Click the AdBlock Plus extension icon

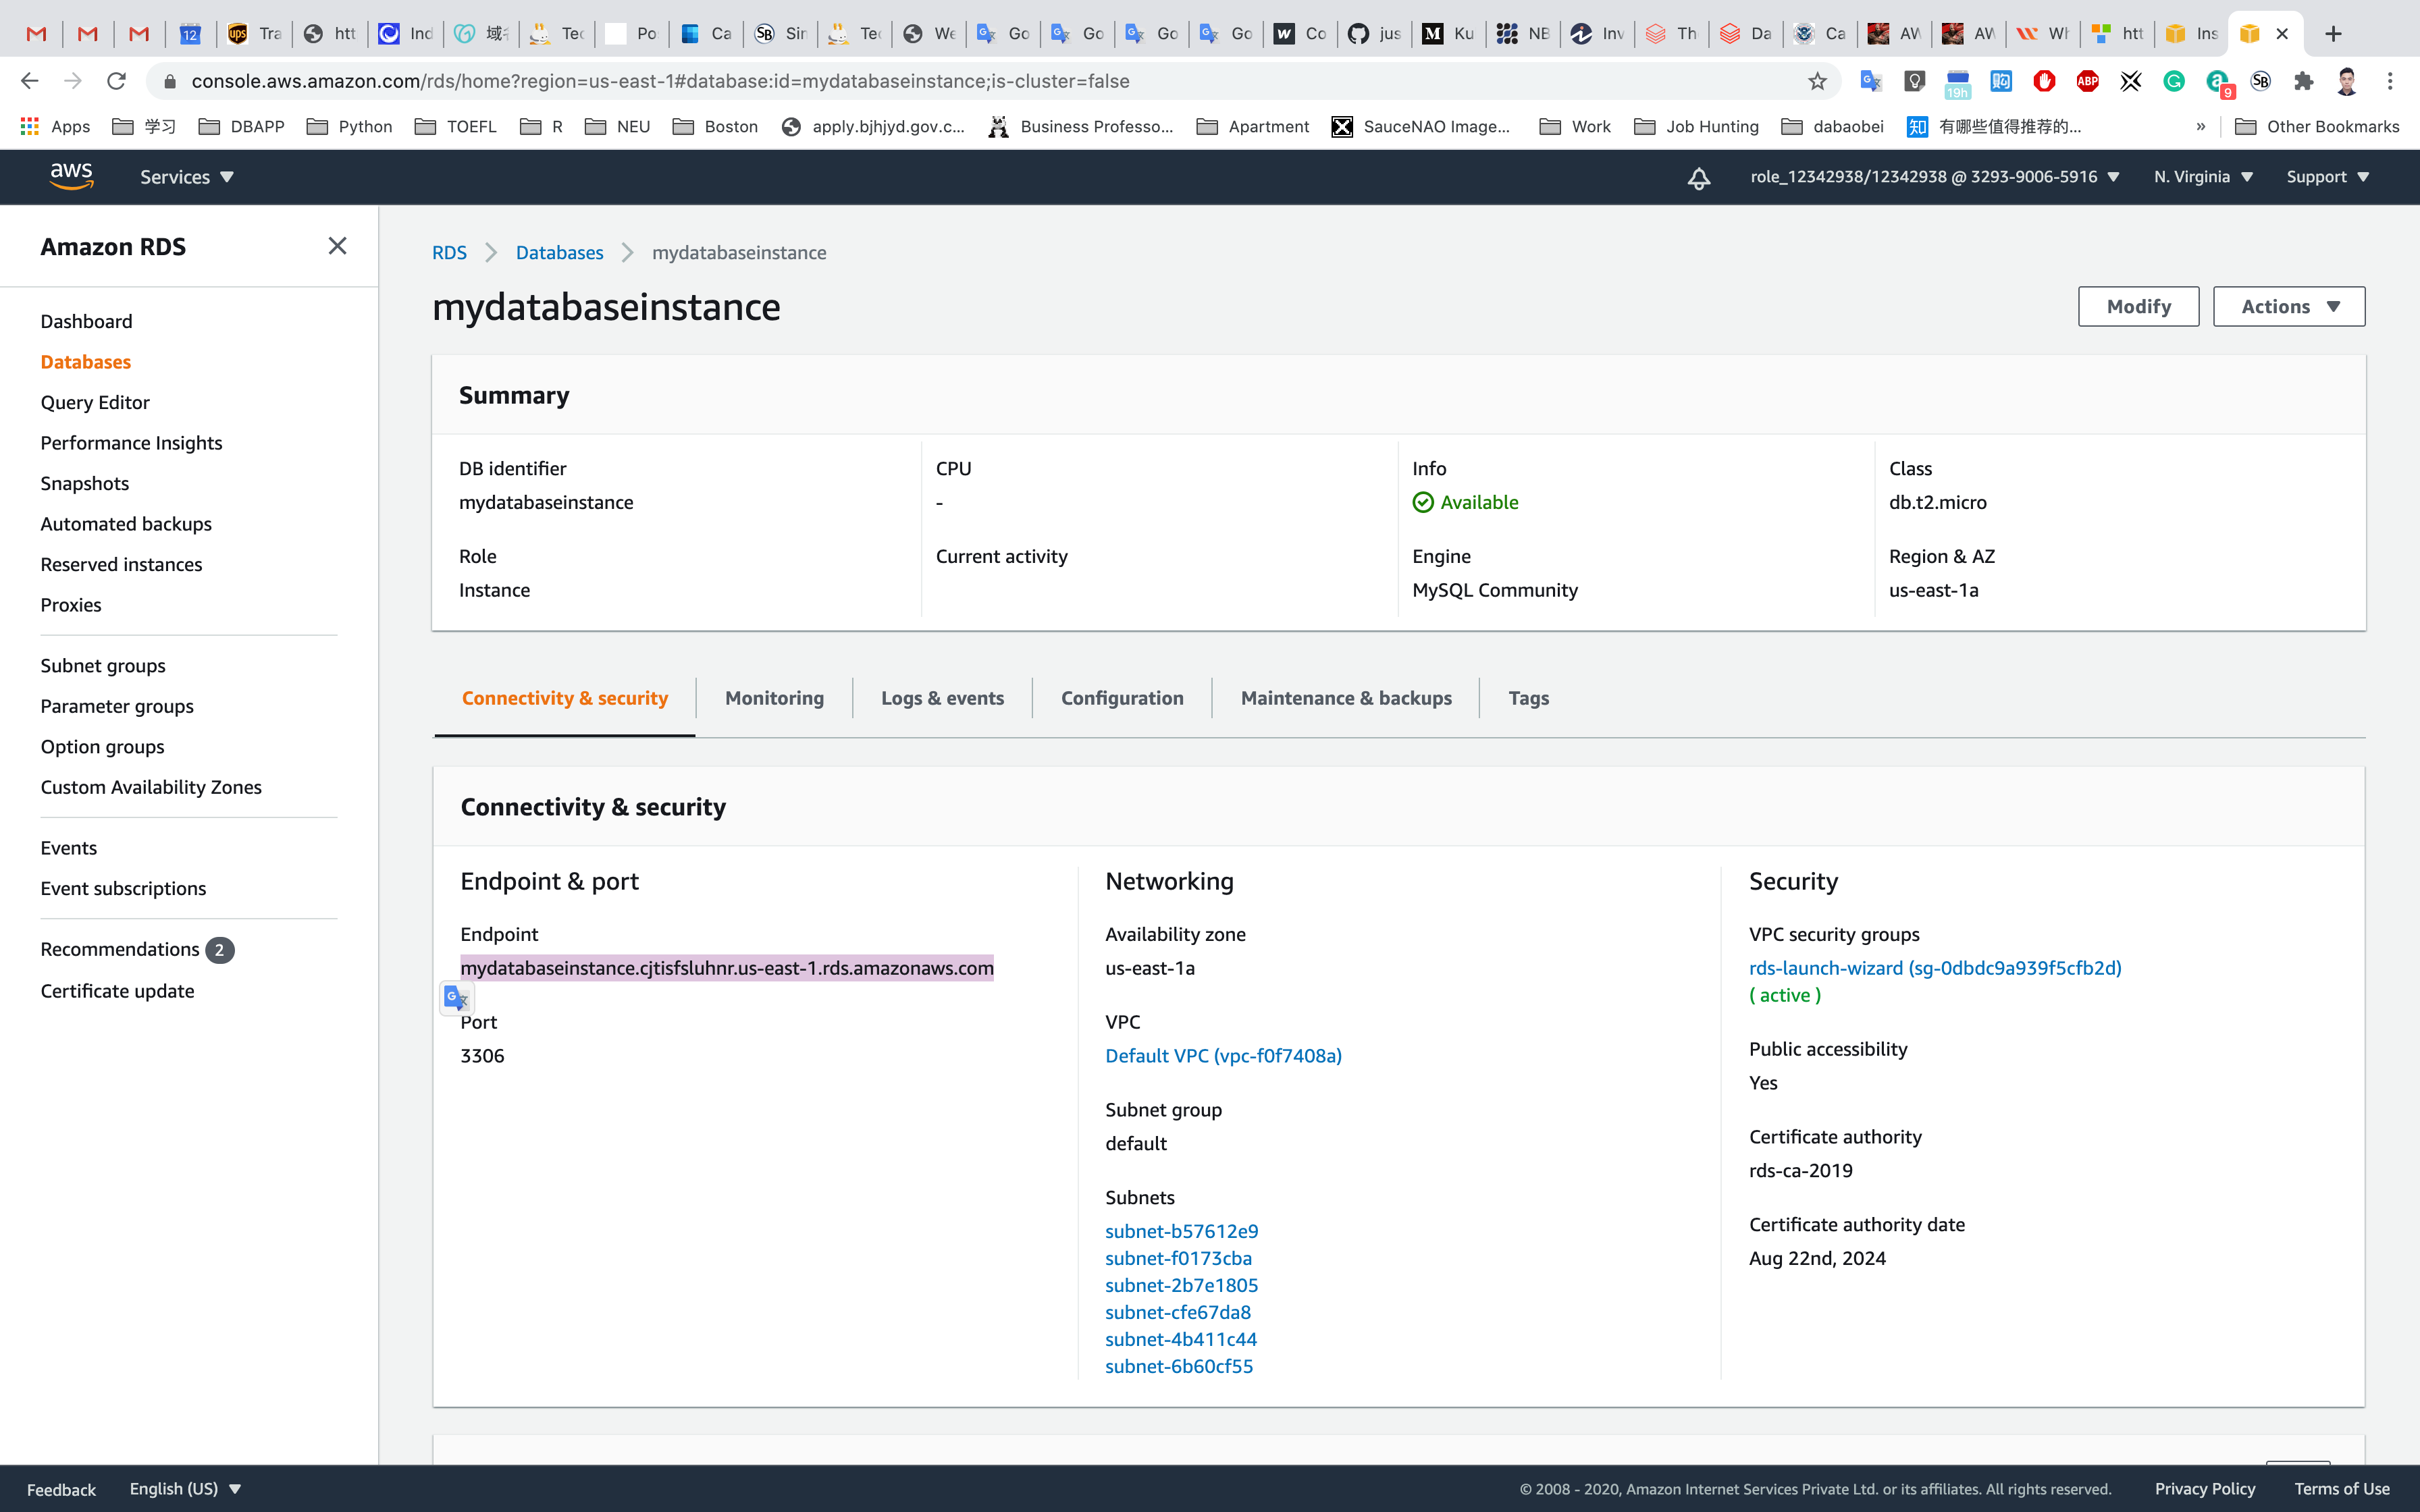[2087, 81]
